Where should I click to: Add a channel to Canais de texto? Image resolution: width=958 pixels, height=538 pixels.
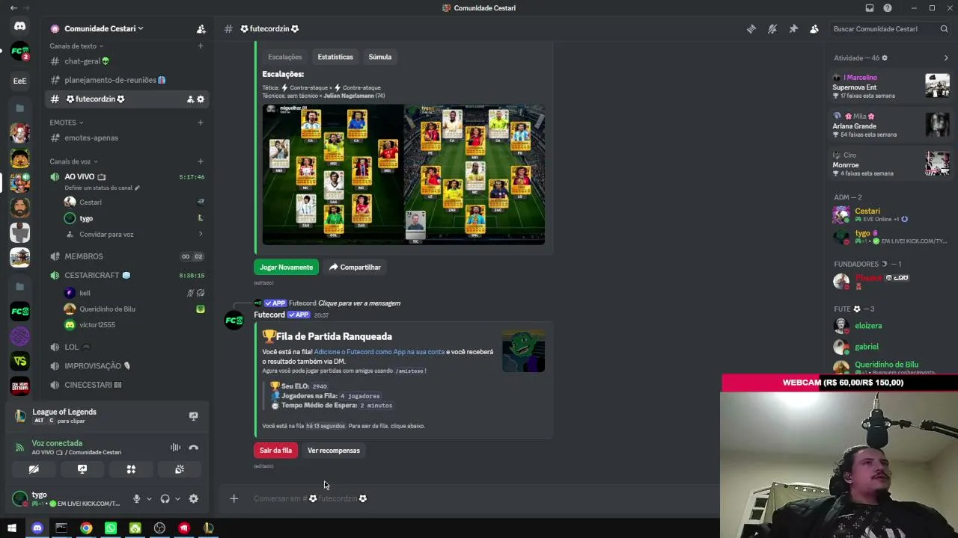click(201, 46)
